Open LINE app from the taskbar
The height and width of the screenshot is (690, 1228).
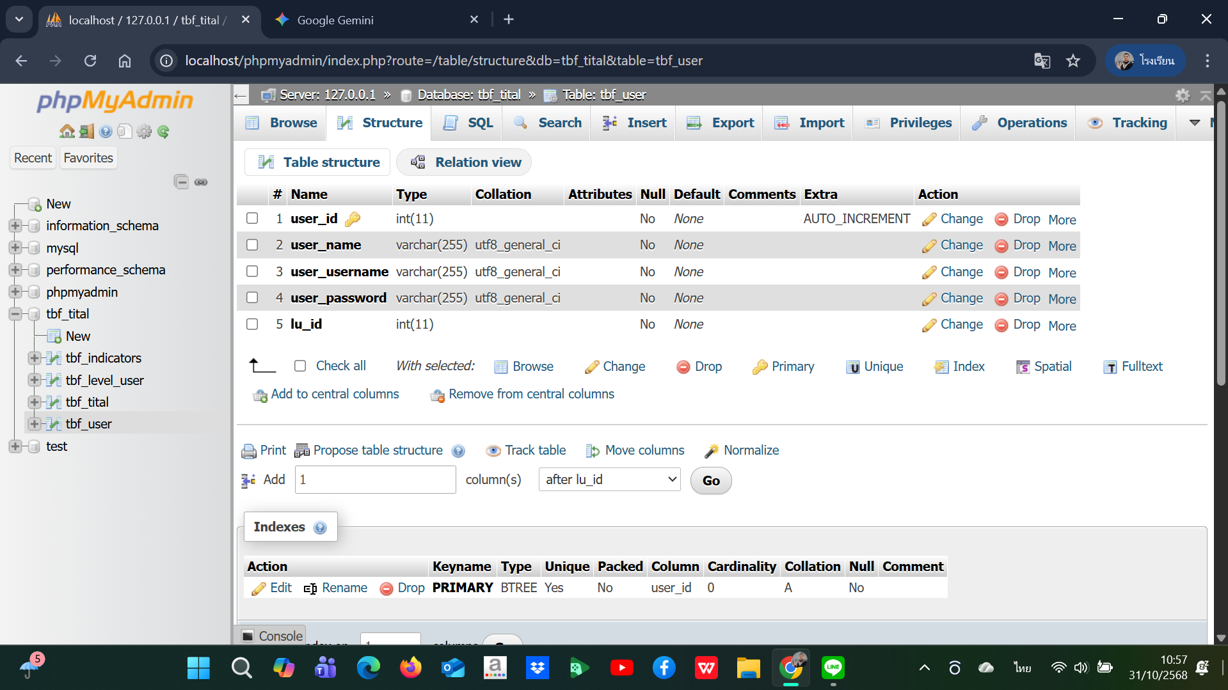point(833,668)
